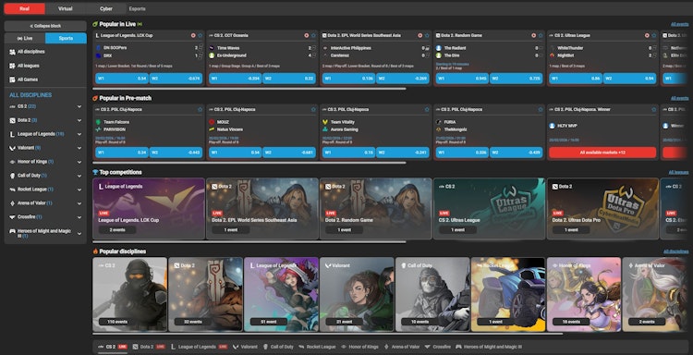Expand the Crossfire discipline chevron
The image size is (693, 355).
pos(79,217)
